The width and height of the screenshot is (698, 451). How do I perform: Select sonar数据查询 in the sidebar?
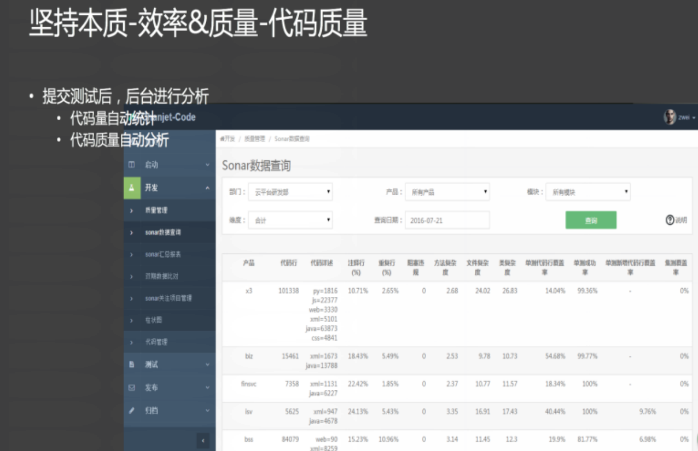[x=163, y=232]
